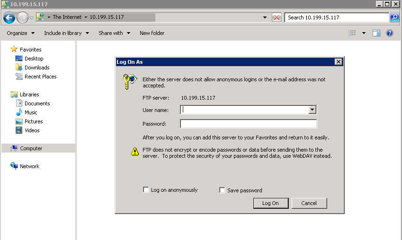Click the Documents page icon
This screenshot has height=240, width=402.
(x=19, y=103)
